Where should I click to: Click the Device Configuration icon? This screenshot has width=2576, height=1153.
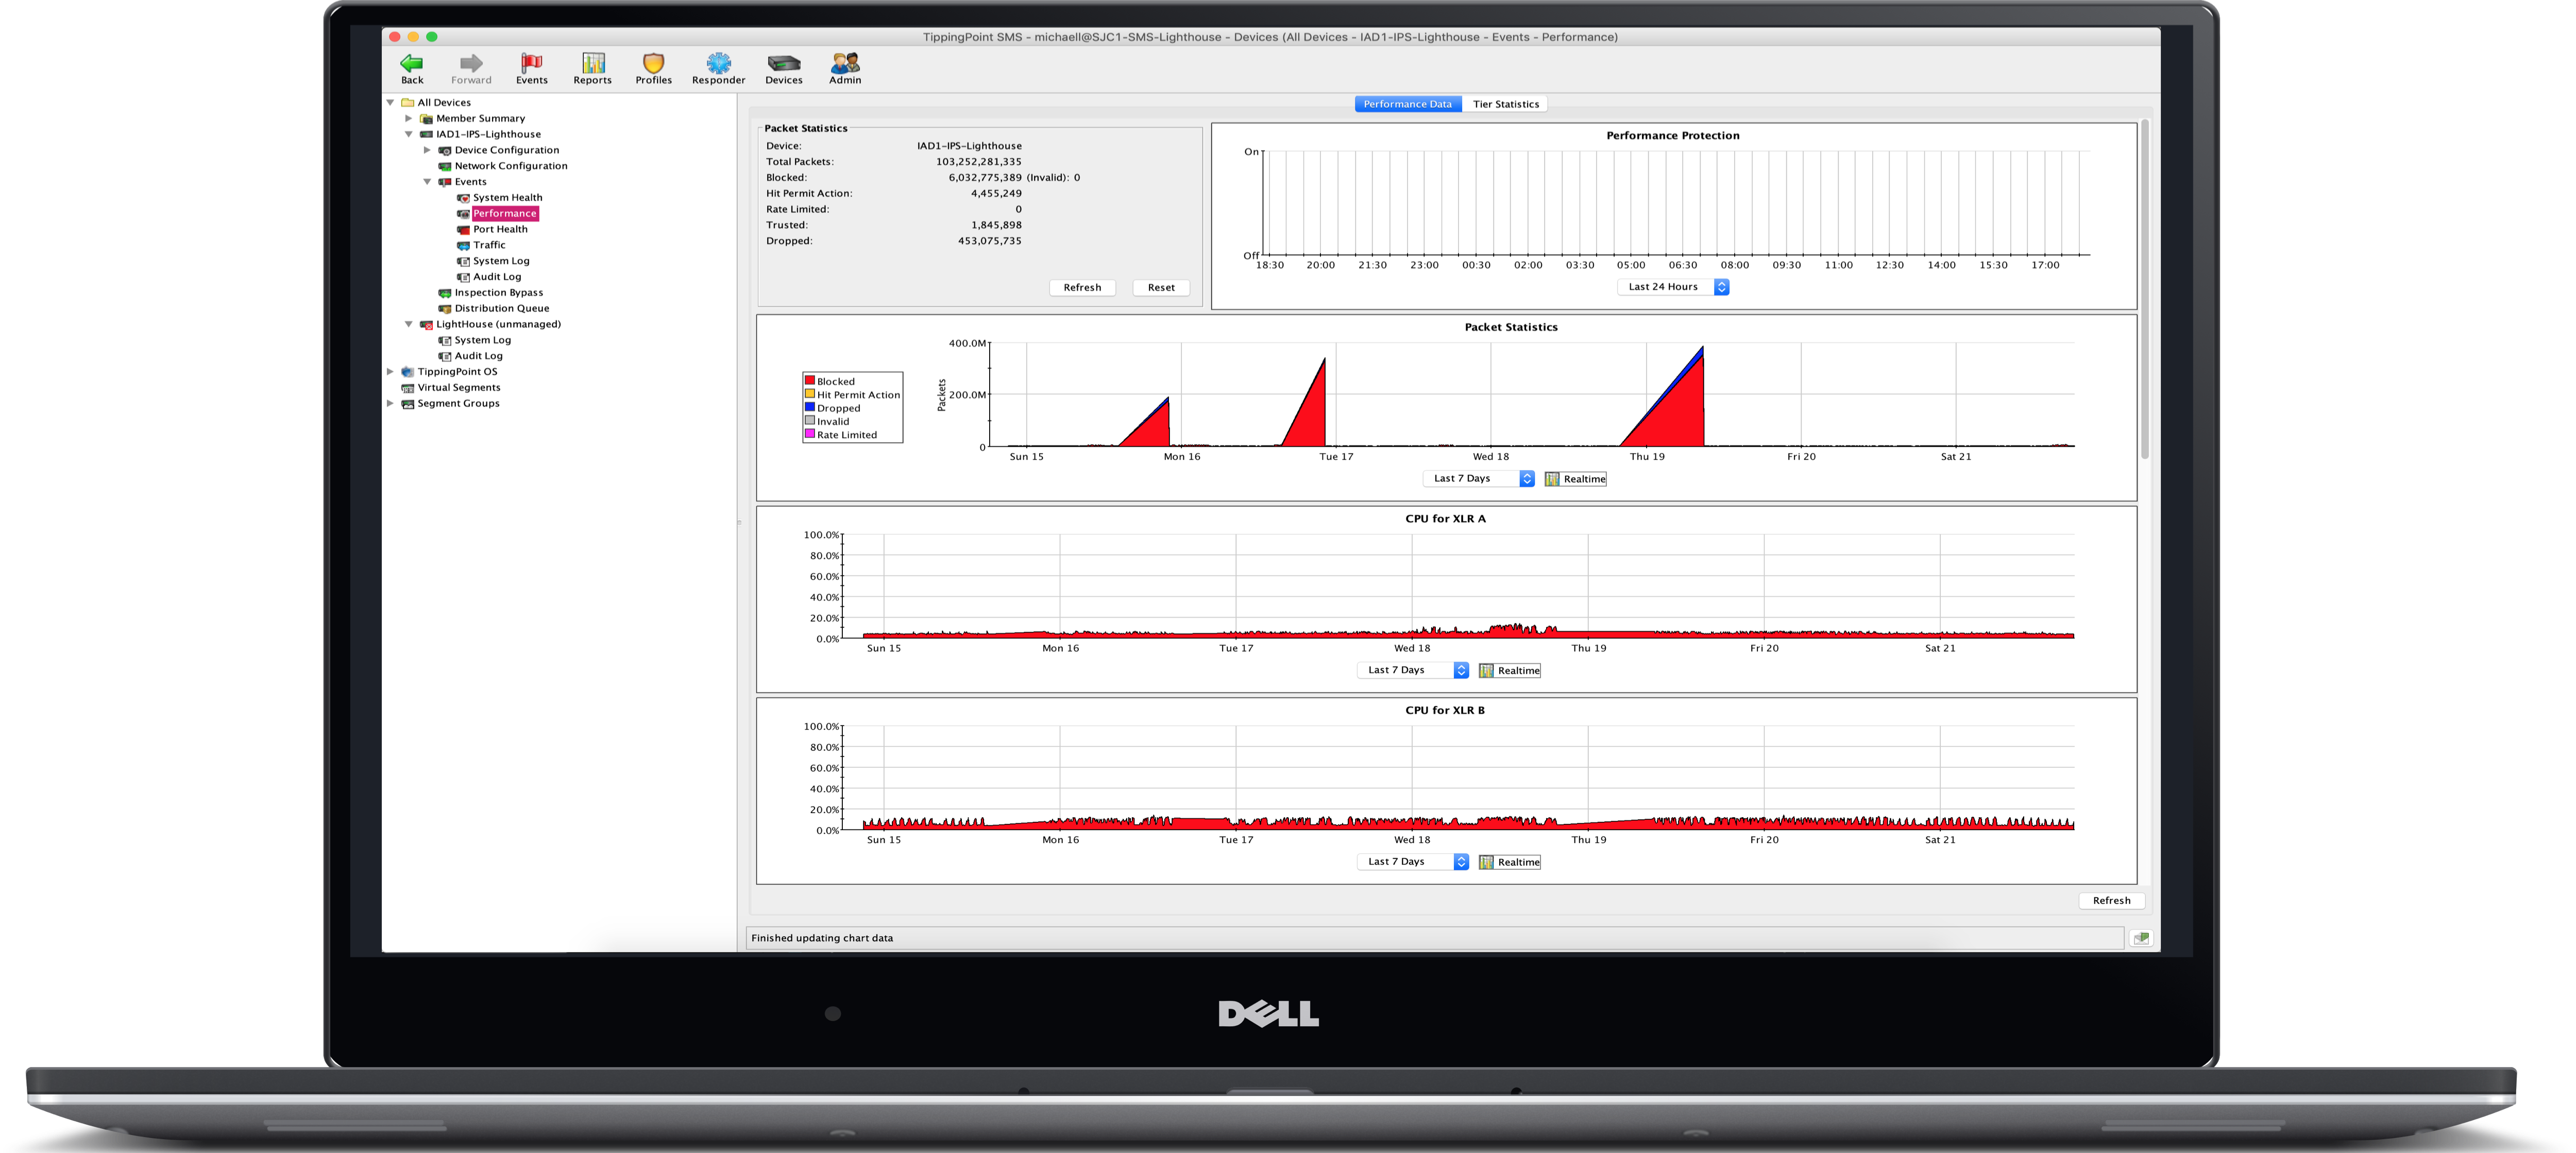point(445,150)
